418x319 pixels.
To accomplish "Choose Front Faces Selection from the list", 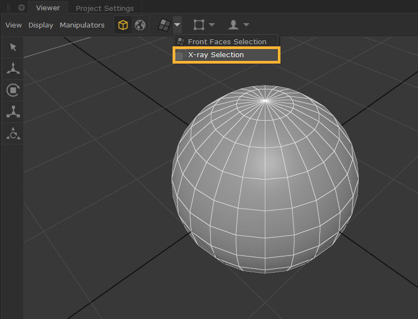I will pos(227,41).
